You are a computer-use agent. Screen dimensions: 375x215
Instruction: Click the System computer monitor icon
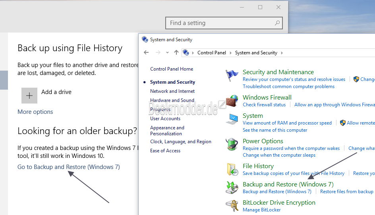tap(232, 119)
